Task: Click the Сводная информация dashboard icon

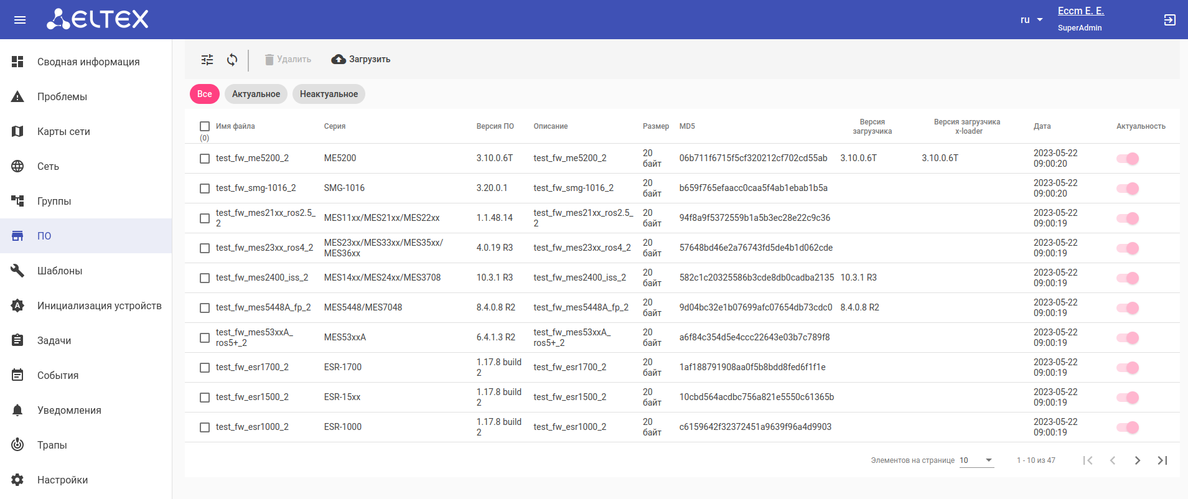Action: (17, 62)
